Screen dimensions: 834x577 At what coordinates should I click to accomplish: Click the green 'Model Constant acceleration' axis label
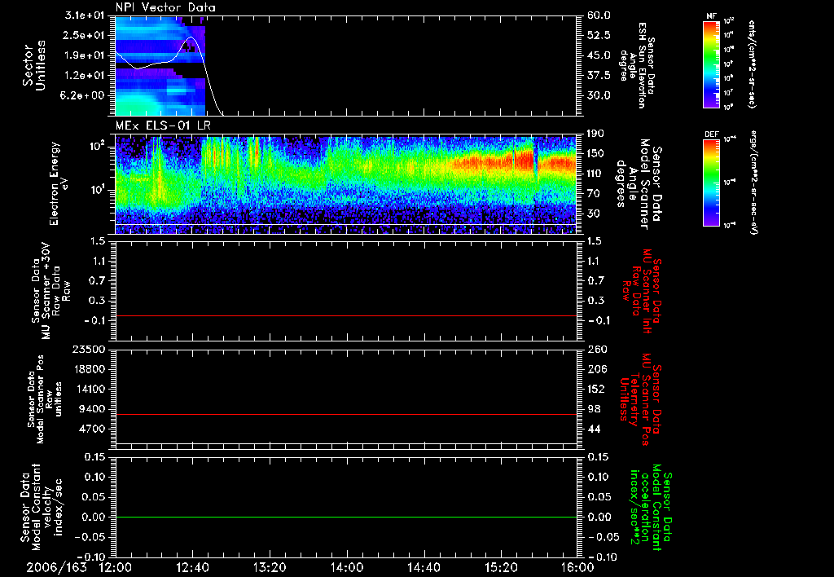[x=649, y=508]
